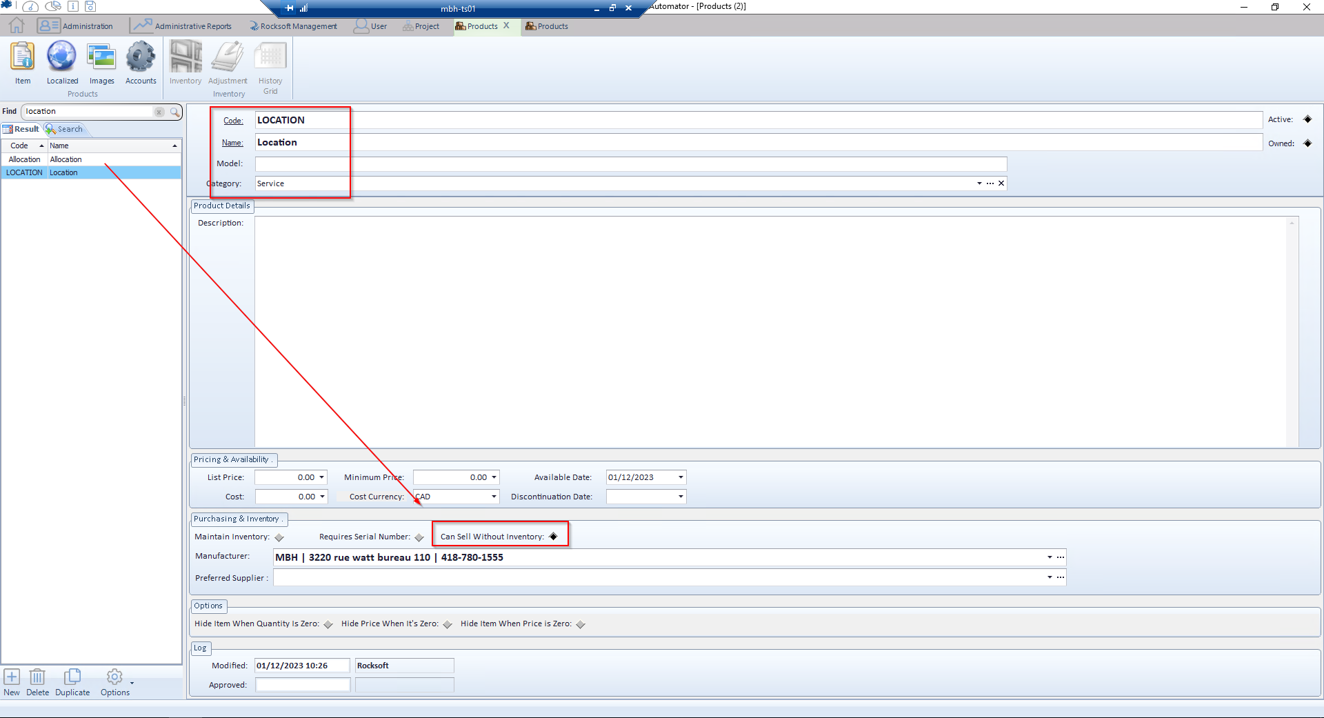Toggle the Can Sell Without Inventory checkbox
This screenshot has width=1324, height=718.
point(553,537)
